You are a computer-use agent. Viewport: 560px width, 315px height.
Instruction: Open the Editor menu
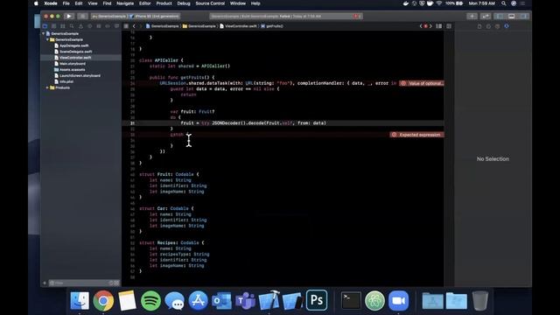144,3
